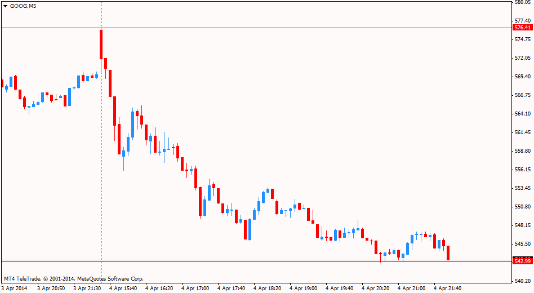The image size is (534, 293).
Task: Click the 4 Apr 18:20 time axis label
Action: pyautogui.click(x=268, y=288)
